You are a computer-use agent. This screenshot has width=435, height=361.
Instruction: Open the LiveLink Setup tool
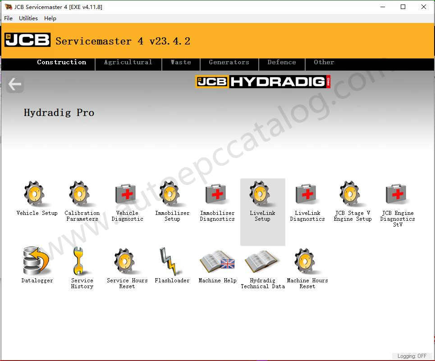pos(262,195)
